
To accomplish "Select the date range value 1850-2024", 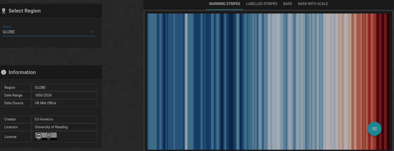I will tap(43, 95).
